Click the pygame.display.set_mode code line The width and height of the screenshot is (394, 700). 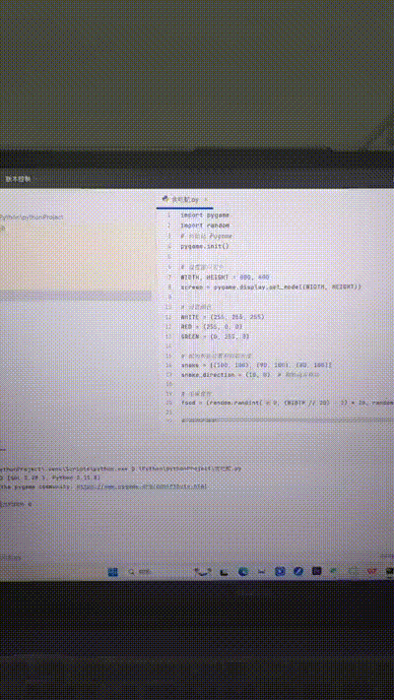point(270,287)
